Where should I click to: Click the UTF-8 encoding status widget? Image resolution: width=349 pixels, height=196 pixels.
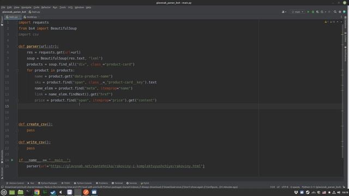[x=285, y=187]
